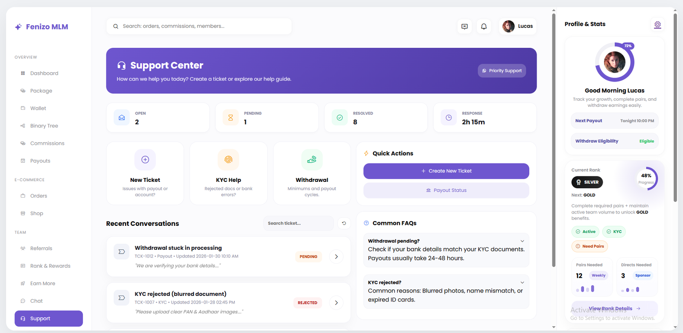Open KYC rejected conversation arrow
Screen dimensions: 683x333
pos(336,303)
